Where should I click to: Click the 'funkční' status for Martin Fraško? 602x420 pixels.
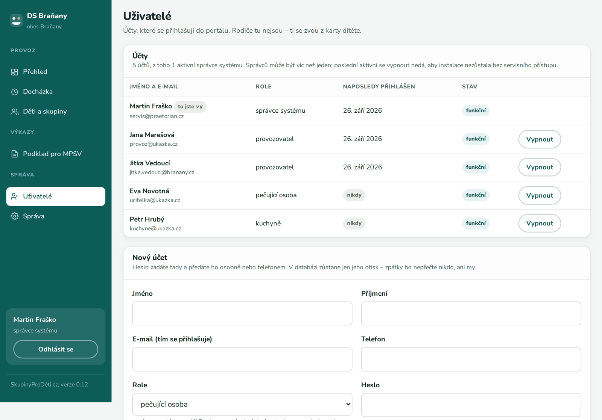476,110
